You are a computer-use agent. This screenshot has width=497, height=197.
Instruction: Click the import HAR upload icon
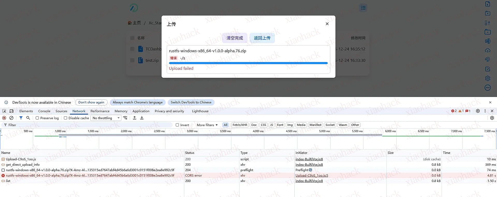pos(135,118)
